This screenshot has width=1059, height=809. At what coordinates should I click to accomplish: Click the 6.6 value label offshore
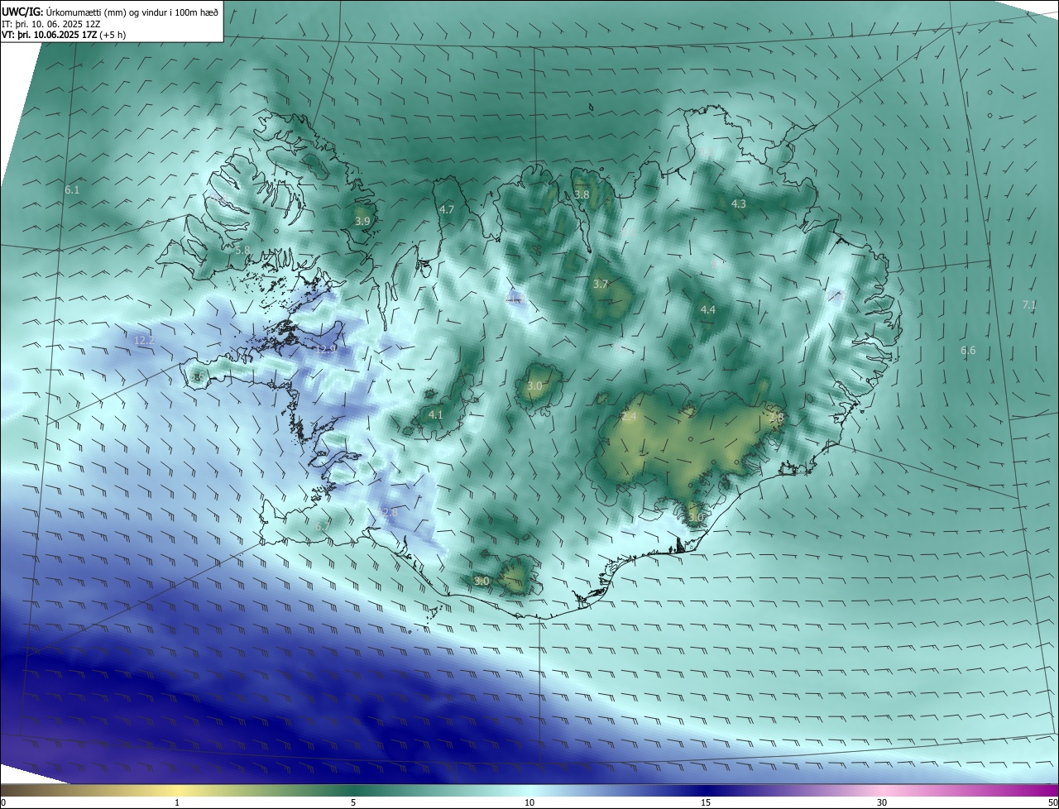968,351
